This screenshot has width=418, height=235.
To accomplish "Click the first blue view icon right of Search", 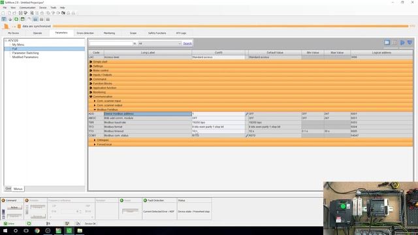I will [x=387, y=42].
